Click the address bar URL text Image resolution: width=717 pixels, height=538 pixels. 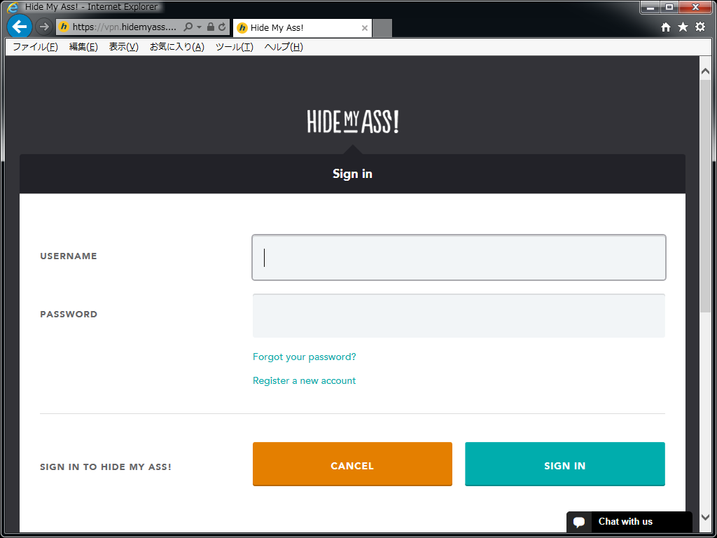(x=125, y=27)
